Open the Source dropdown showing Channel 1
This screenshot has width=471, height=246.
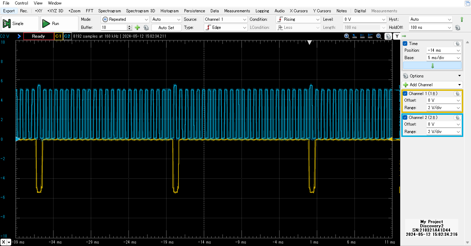pyautogui.click(x=225, y=19)
